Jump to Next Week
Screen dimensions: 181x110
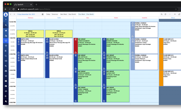coord(64,14)
